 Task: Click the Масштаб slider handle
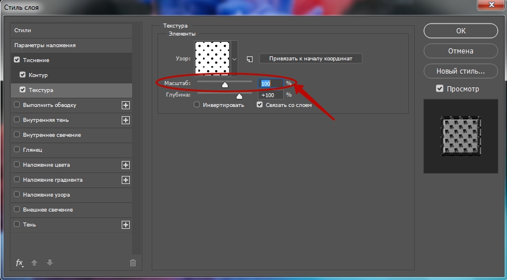(225, 85)
